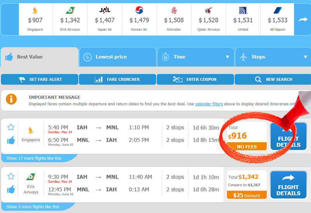
Task: Click the SET FARE ALERT button
Action: point(40,79)
